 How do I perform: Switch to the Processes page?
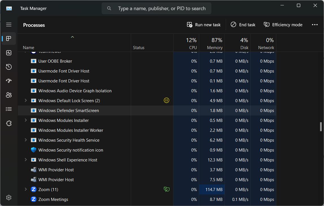tap(8, 38)
